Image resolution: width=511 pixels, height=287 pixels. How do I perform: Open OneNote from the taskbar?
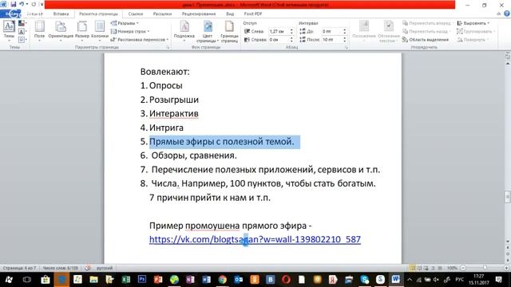tap(190, 280)
